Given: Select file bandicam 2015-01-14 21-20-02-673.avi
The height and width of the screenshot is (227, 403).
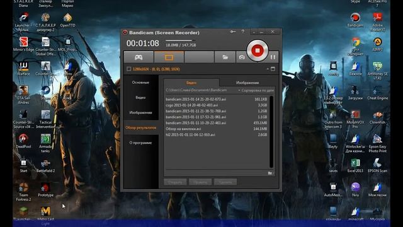Looking at the screenshot, I should click(217, 99).
